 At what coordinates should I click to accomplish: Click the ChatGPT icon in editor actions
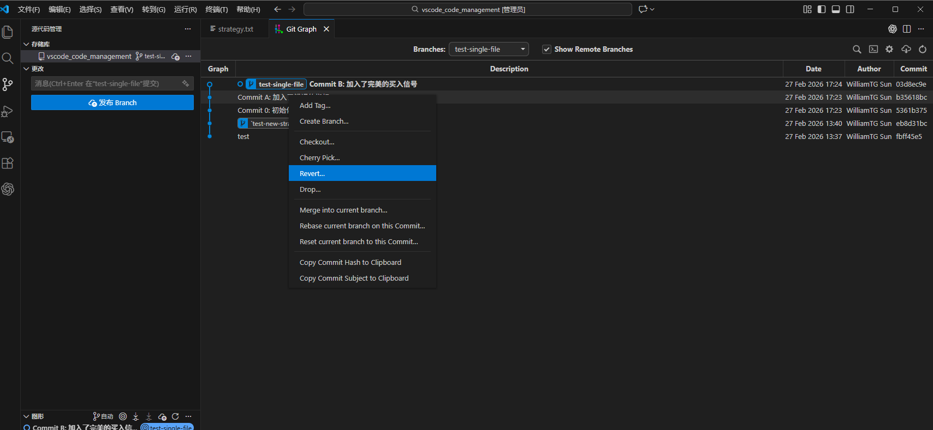[893, 29]
